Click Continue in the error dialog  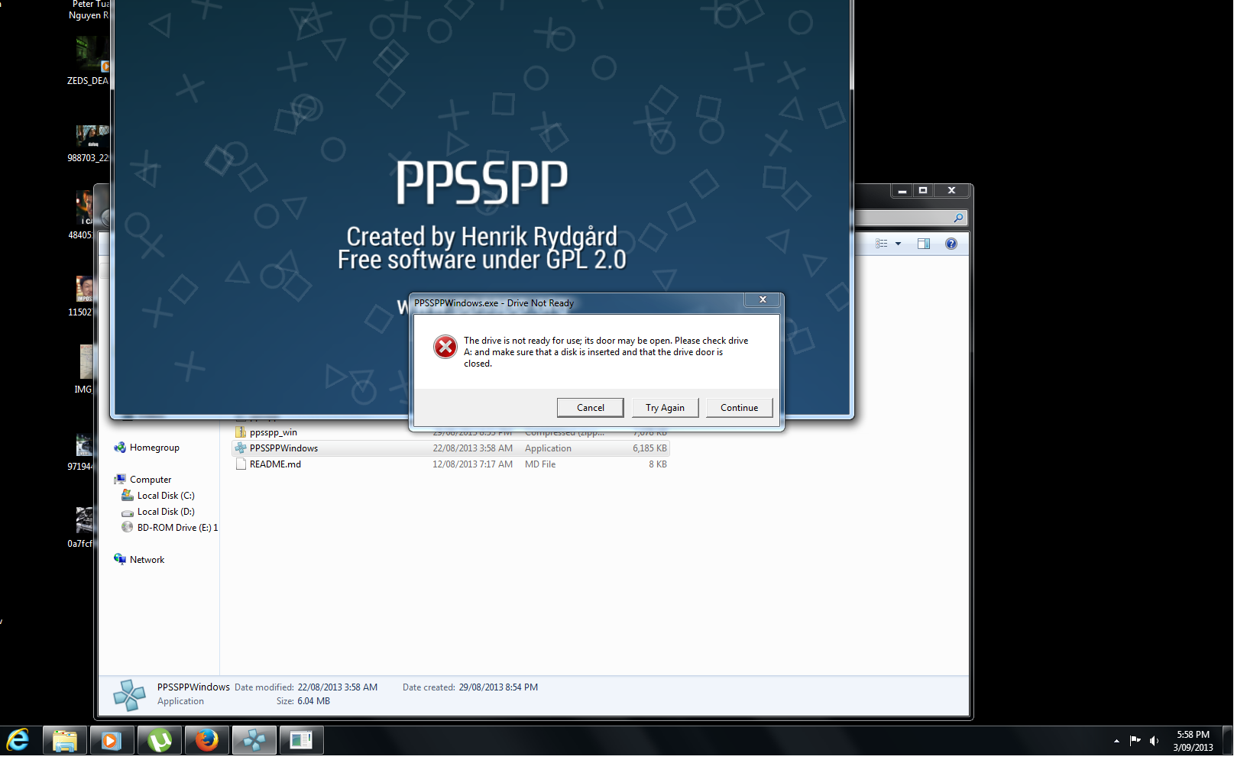click(739, 408)
